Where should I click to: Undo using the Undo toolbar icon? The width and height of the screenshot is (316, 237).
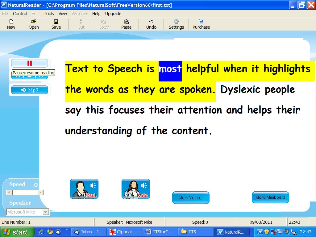click(151, 24)
